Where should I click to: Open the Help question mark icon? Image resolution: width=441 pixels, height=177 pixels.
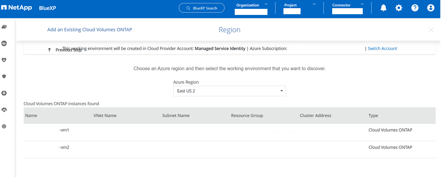click(x=415, y=8)
